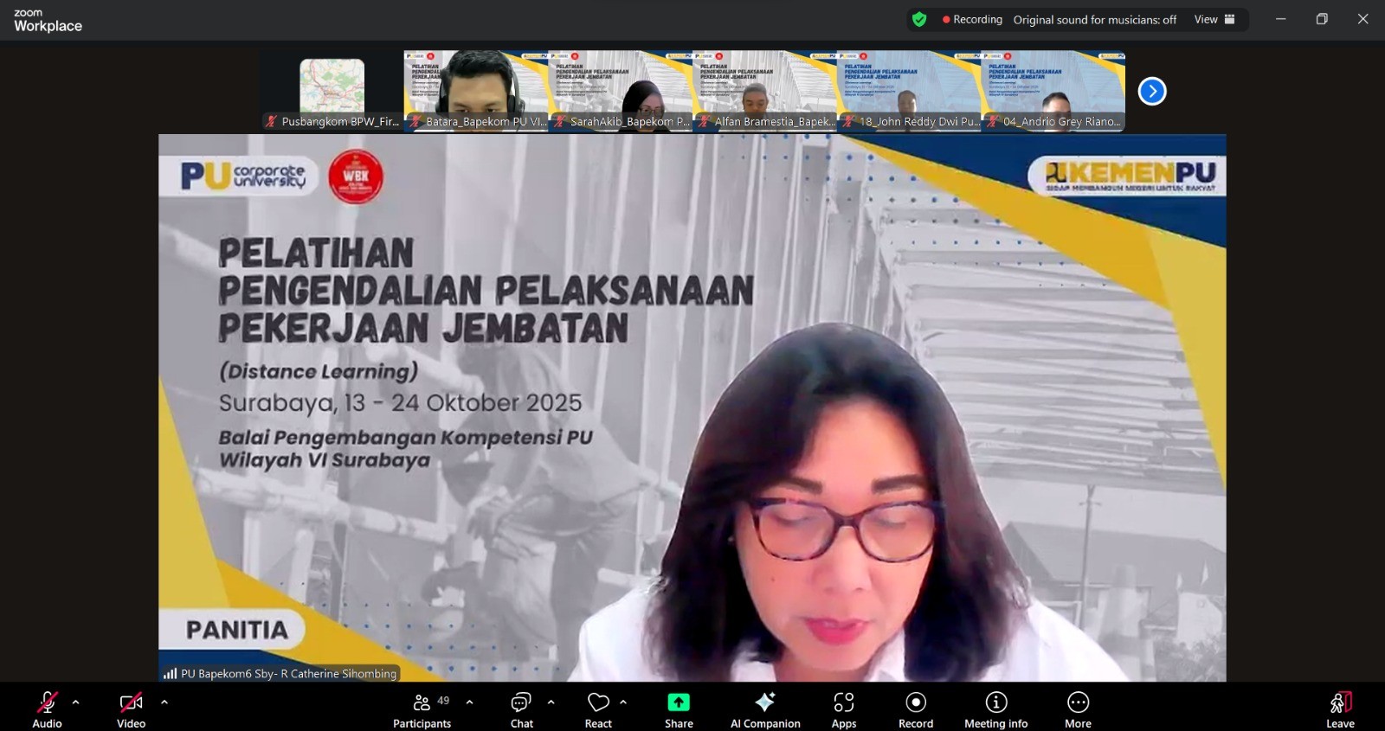Viewport: 1385px width, 731px height.
Task: Open the React emoji reactions
Action: [597, 709]
